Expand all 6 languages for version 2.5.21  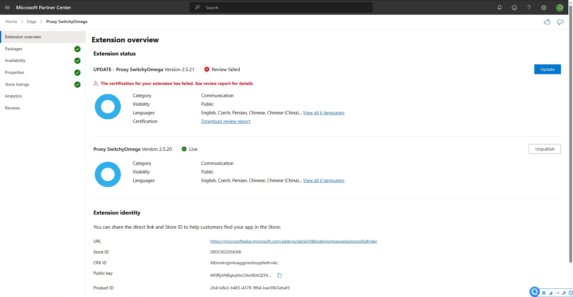pyautogui.click(x=324, y=112)
